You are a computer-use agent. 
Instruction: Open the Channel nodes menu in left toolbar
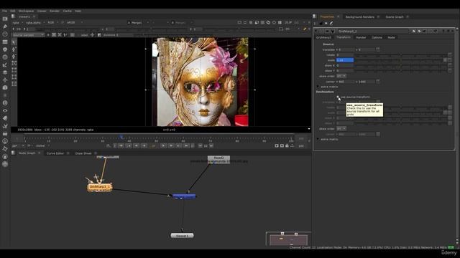5,42
